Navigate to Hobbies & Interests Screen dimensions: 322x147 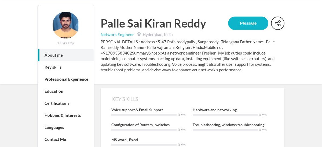[66, 115]
